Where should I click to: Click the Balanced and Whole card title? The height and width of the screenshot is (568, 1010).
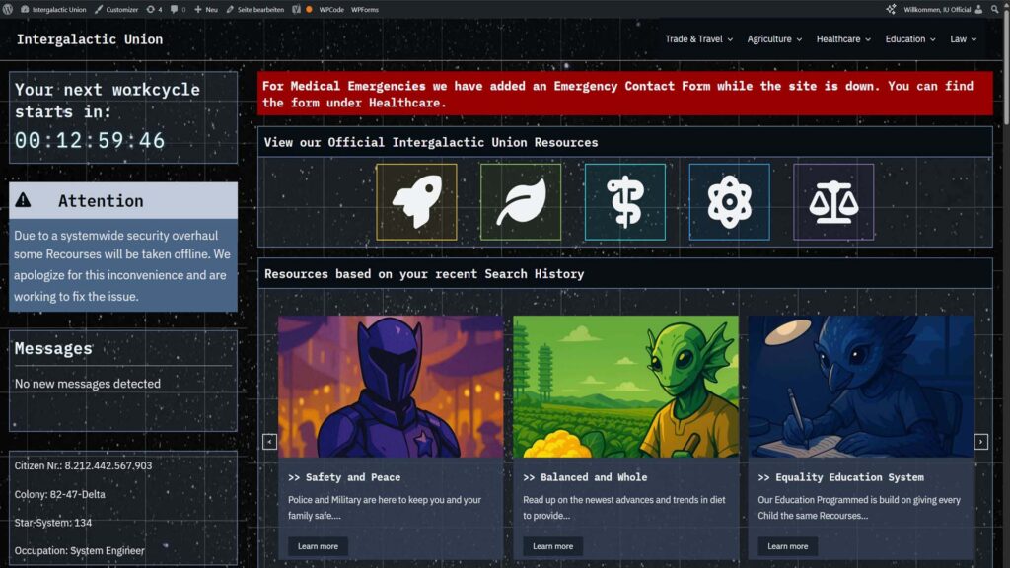click(x=585, y=477)
